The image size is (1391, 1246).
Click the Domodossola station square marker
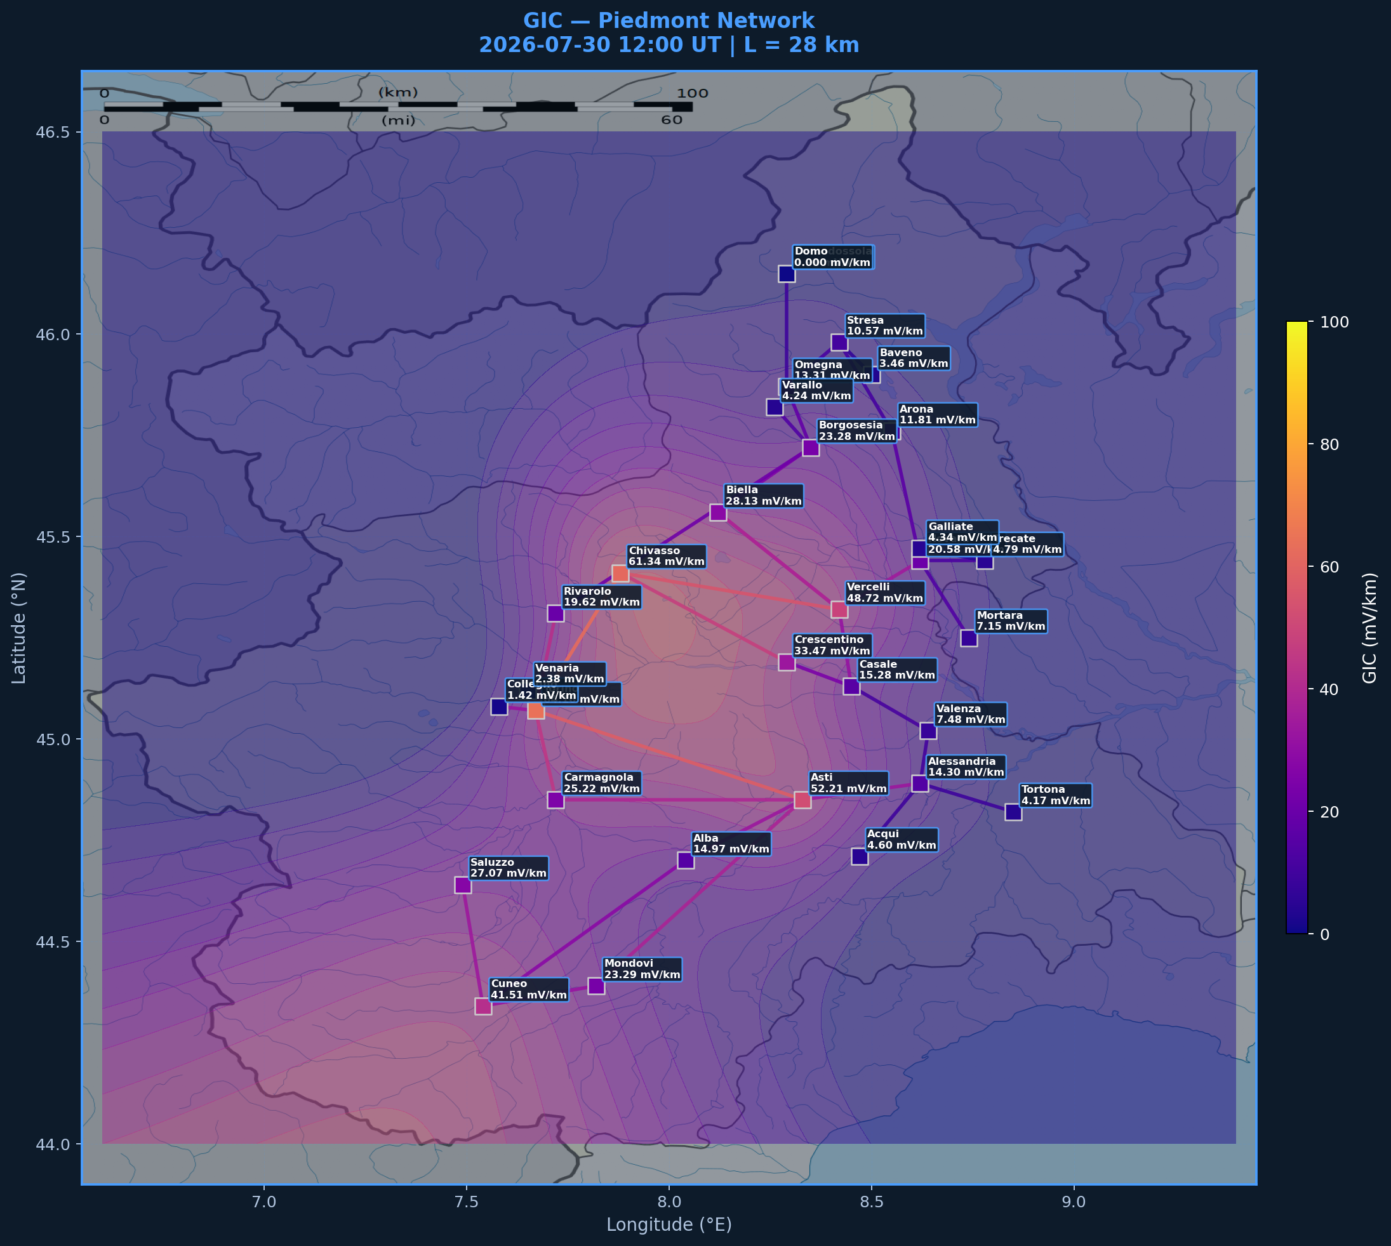point(786,274)
